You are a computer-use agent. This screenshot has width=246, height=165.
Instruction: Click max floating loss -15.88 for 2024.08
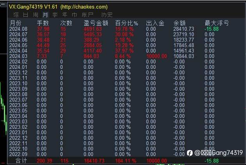click(x=212, y=29)
